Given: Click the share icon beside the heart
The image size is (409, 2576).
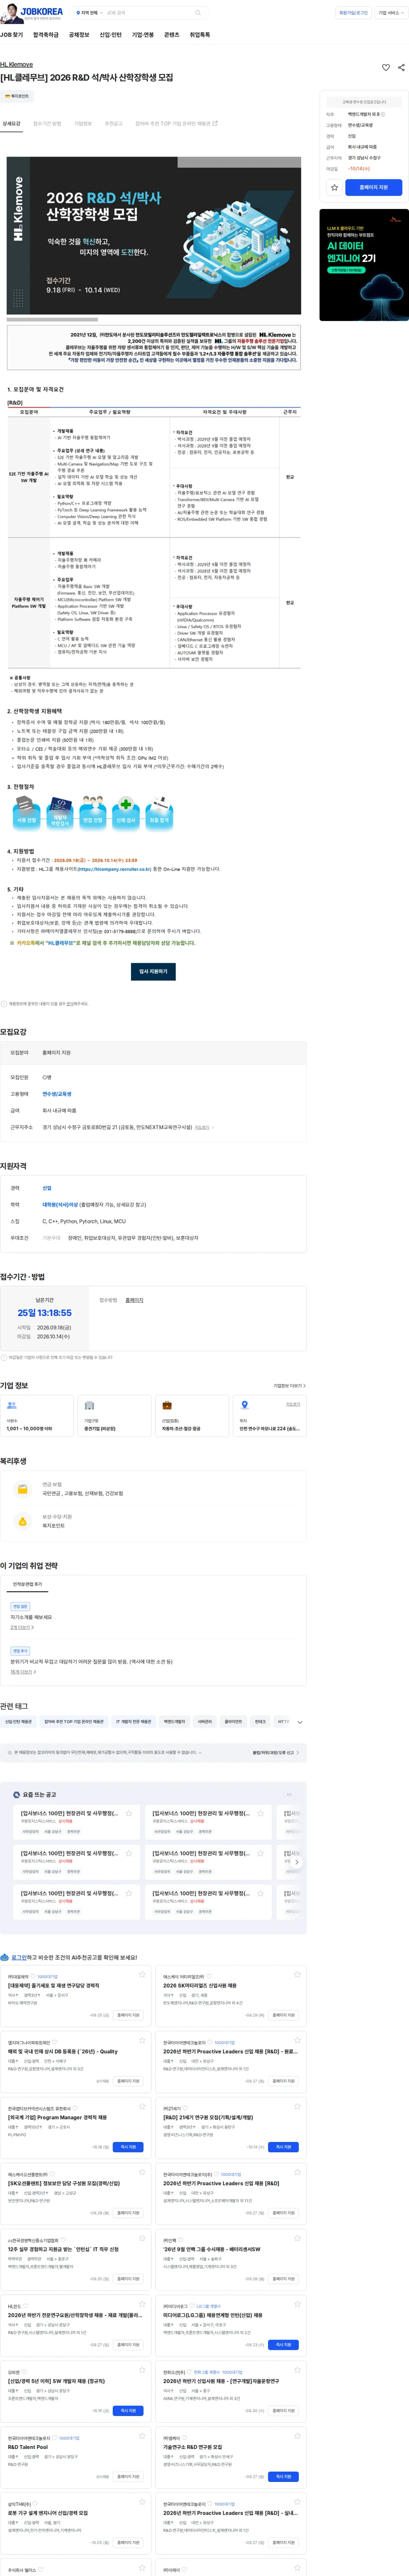Looking at the screenshot, I should pos(401,68).
